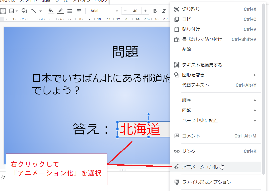
Task: Choose コメント from the context menu
Action: pyautogui.click(x=215, y=136)
